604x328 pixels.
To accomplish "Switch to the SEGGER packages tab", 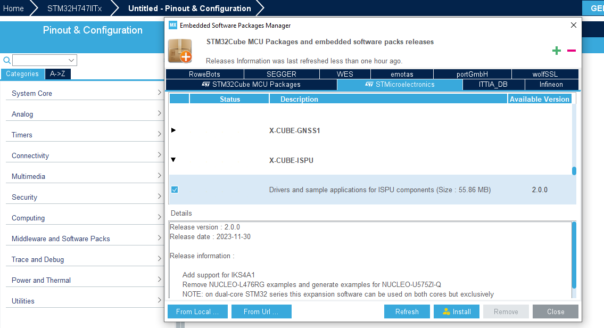I will 282,74.
